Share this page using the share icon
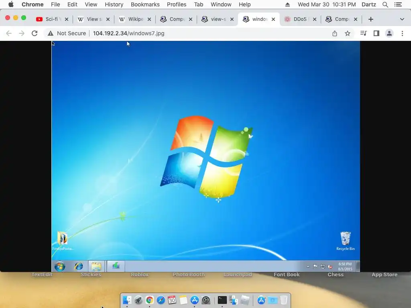Image resolution: width=411 pixels, height=308 pixels. (x=335, y=33)
